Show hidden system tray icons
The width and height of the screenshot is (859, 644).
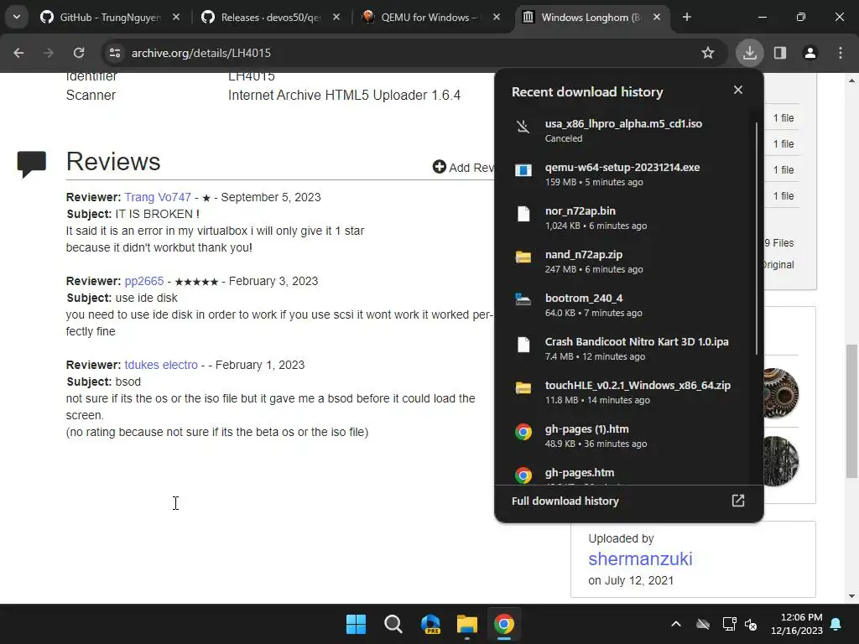click(676, 624)
